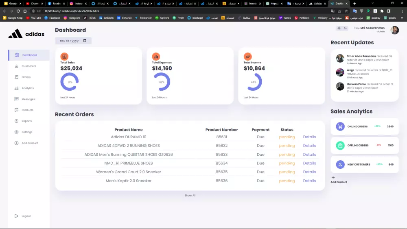Click the sidebar Add Product plus-circle icon
The width and height of the screenshot is (407, 229).
pos(16,143)
